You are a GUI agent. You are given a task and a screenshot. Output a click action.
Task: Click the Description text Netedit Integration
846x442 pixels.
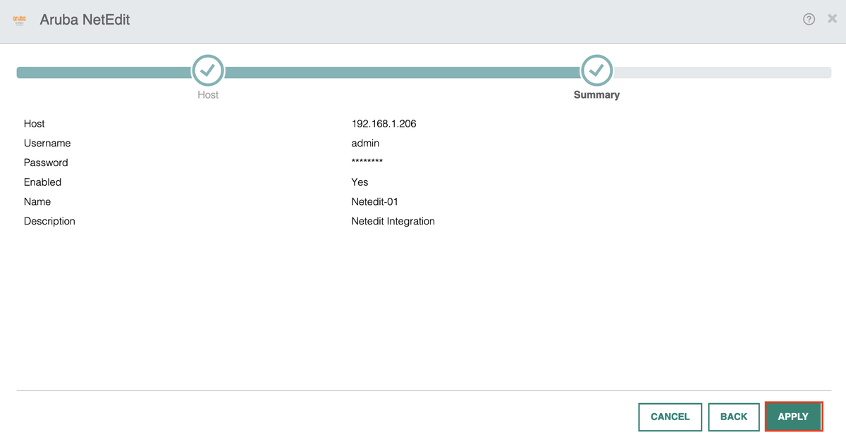point(393,220)
